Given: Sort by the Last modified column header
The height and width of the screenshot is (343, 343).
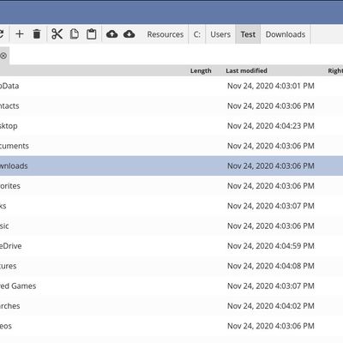Looking at the screenshot, I should click(x=246, y=70).
